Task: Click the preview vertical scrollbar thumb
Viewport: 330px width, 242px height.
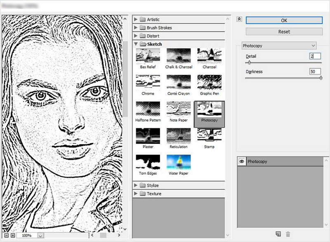Action: 125,79
